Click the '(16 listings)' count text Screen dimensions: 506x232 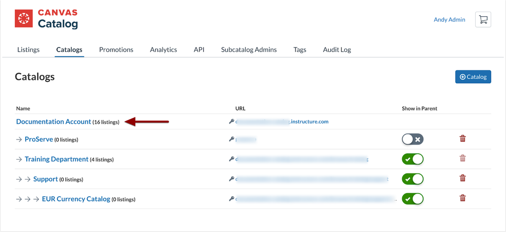coord(106,122)
